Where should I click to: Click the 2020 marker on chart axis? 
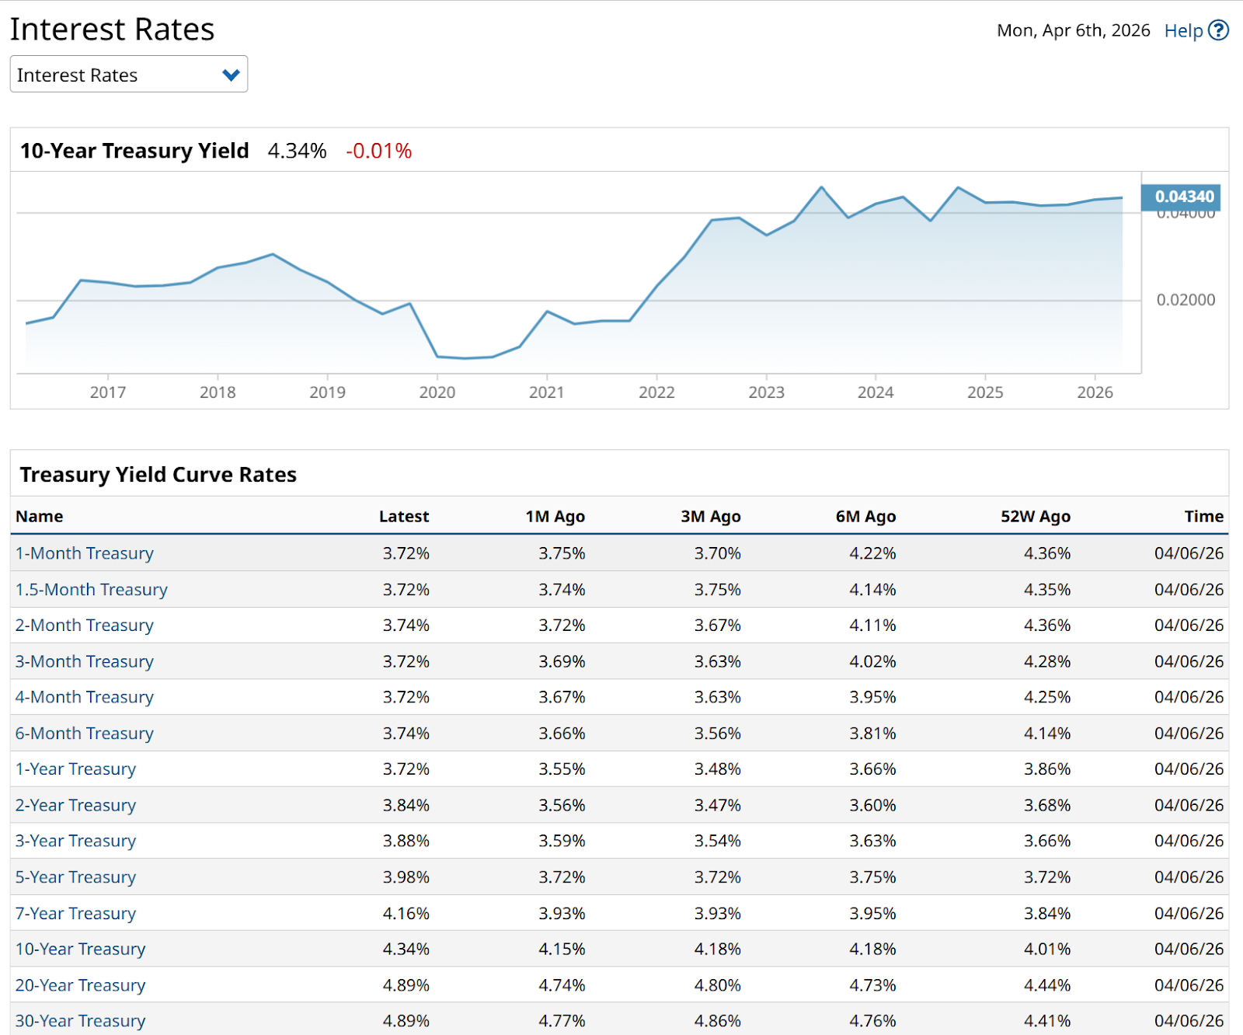[437, 392]
